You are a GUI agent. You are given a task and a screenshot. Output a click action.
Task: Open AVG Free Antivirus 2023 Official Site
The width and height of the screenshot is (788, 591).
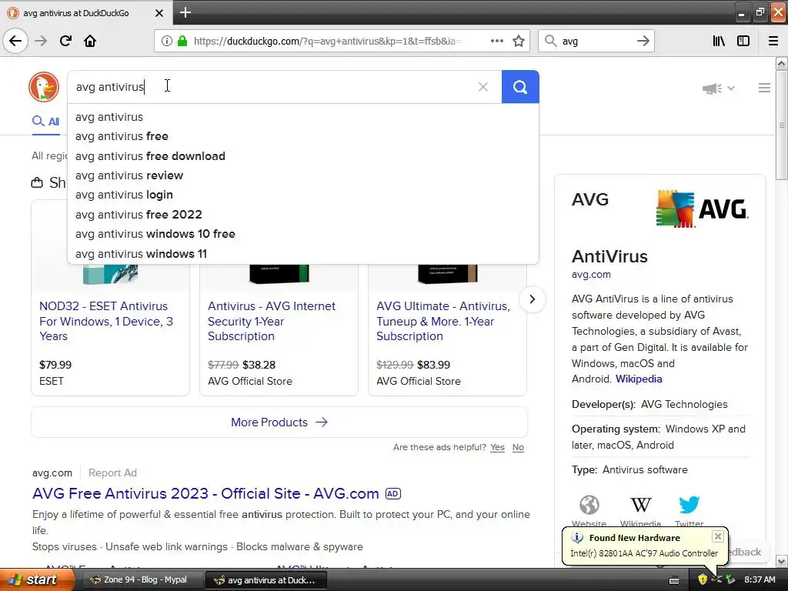pyautogui.click(x=205, y=493)
